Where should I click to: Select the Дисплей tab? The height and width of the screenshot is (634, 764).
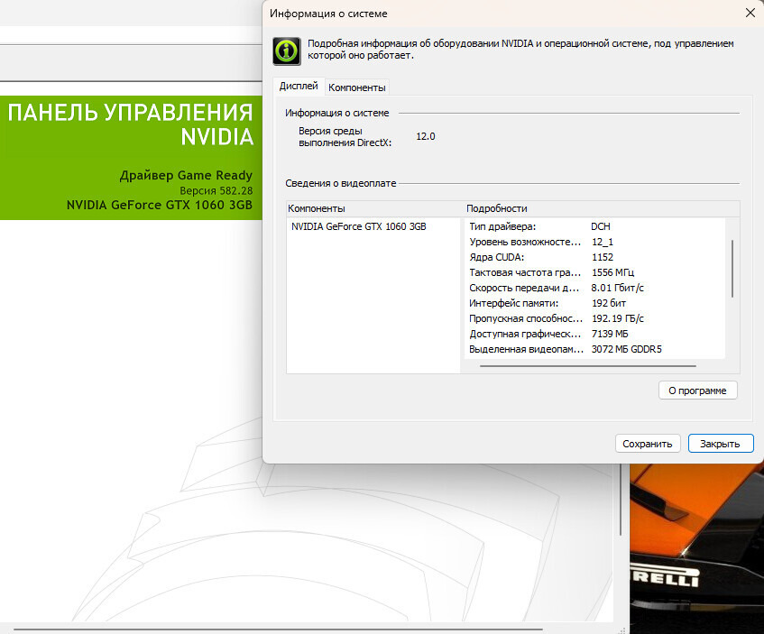click(x=298, y=87)
